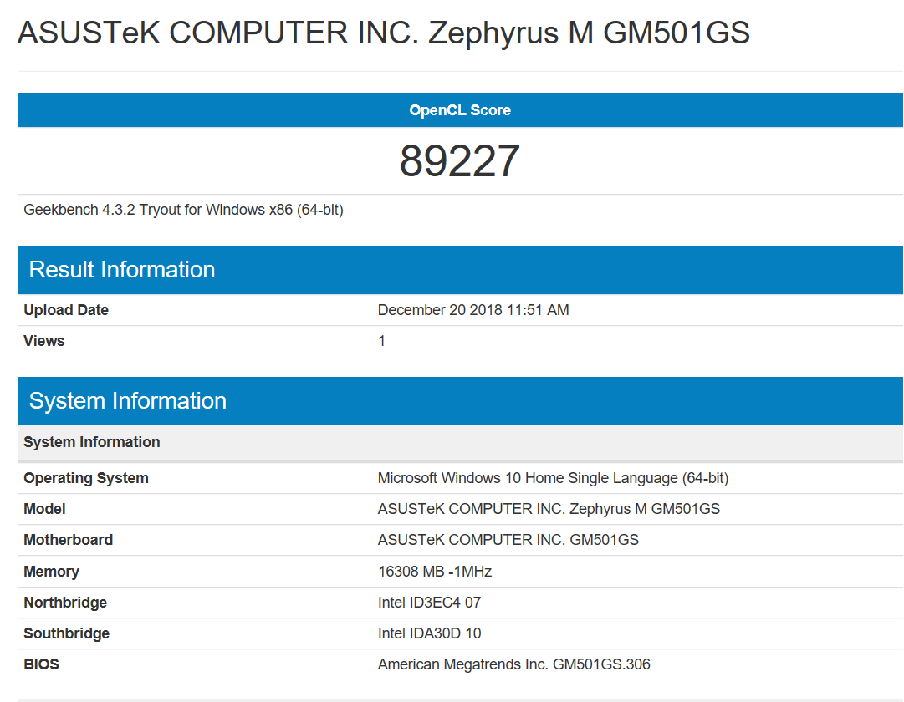Click the blue System Information section header
The width and height of the screenshot is (904, 702).
pos(460,401)
